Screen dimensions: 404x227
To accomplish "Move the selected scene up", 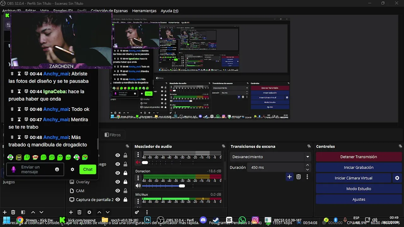I will 33,212.
